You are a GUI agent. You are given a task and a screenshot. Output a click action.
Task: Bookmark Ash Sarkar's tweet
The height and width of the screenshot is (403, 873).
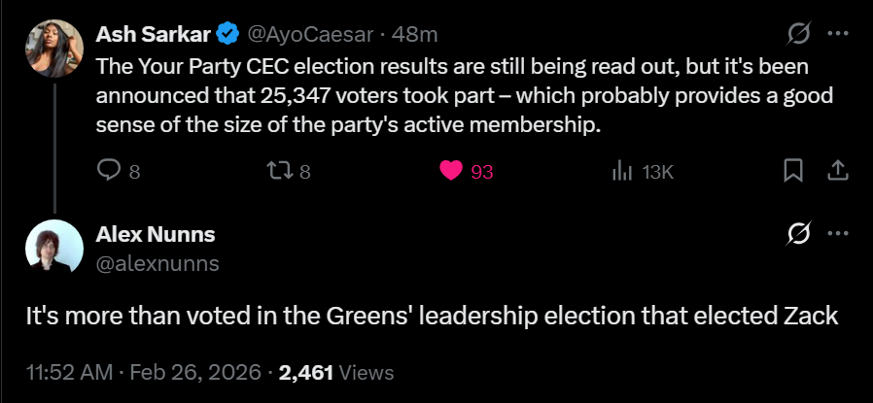click(x=793, y=172)
